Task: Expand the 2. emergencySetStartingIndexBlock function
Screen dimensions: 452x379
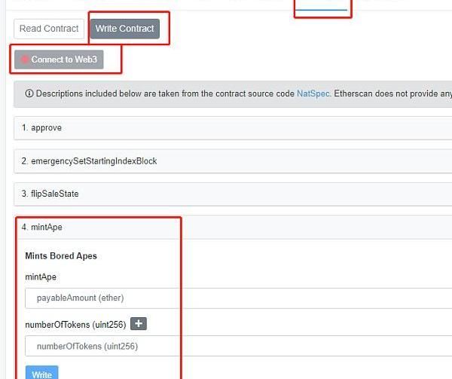Action: click(x=233, y=160)
